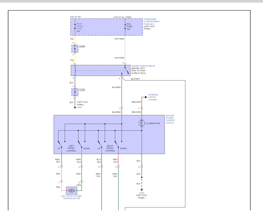Screen dimensions: 263x215
Task: Click the HOT AT ALL TIMES label
Action: pos(122,17)
